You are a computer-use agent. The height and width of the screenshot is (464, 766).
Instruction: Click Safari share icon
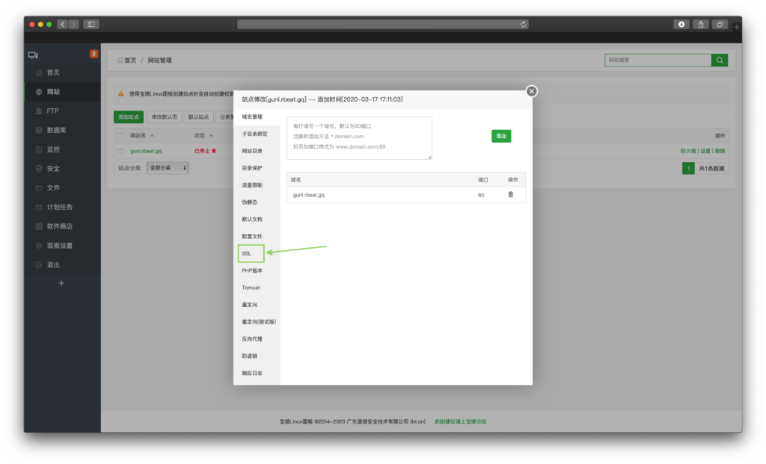pos(700,25)
